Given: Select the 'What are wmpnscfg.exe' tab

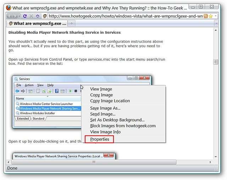Looking at the screenshot, I should coord(37,23).
